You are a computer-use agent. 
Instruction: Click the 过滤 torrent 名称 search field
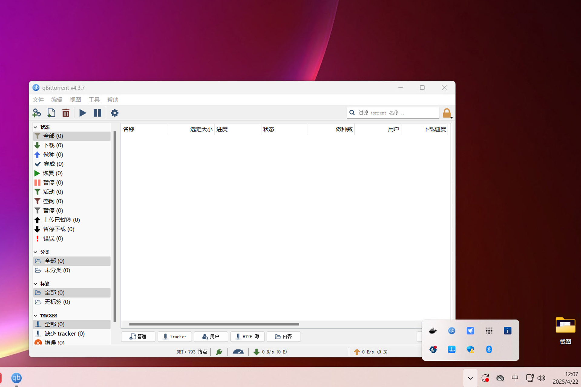pyautogui.click(x=393, y=113)
